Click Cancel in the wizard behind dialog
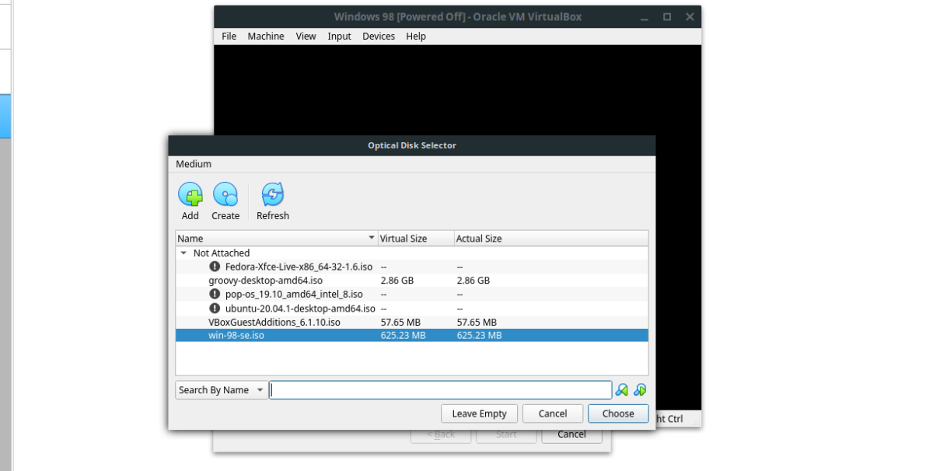The image size is (933, 471). (x=571, y=434)
